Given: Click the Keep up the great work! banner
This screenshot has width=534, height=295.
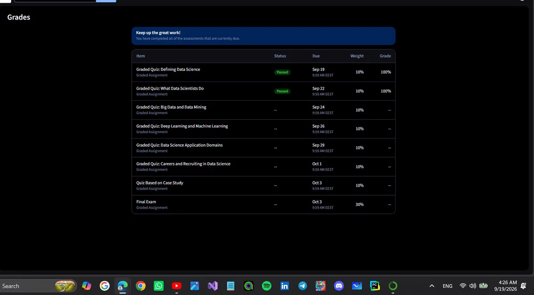Looking at the screenshot, I should (263, 36).
